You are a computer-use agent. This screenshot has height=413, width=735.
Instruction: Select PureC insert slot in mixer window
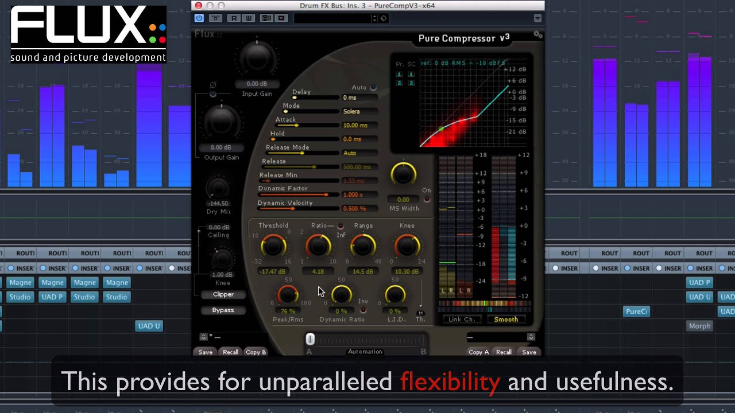pos(636,311)
